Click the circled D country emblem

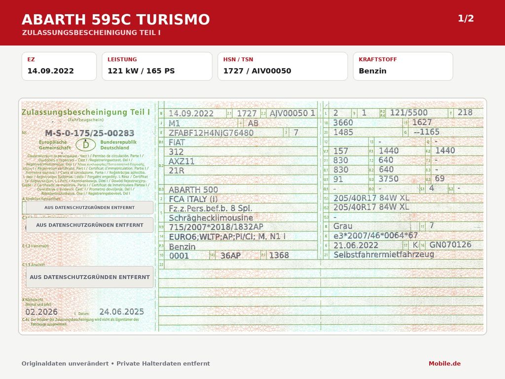pyautogui.click(x=86, y=145)
